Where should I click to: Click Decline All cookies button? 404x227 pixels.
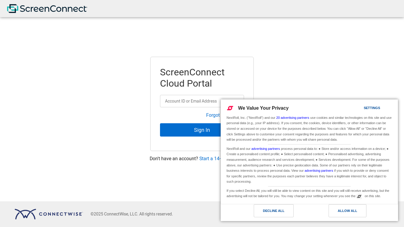[x=274, y=211]
